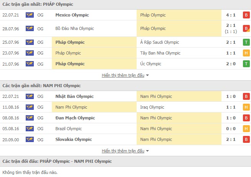Click the green T badge for Úc Olympic match

point(246,64)
